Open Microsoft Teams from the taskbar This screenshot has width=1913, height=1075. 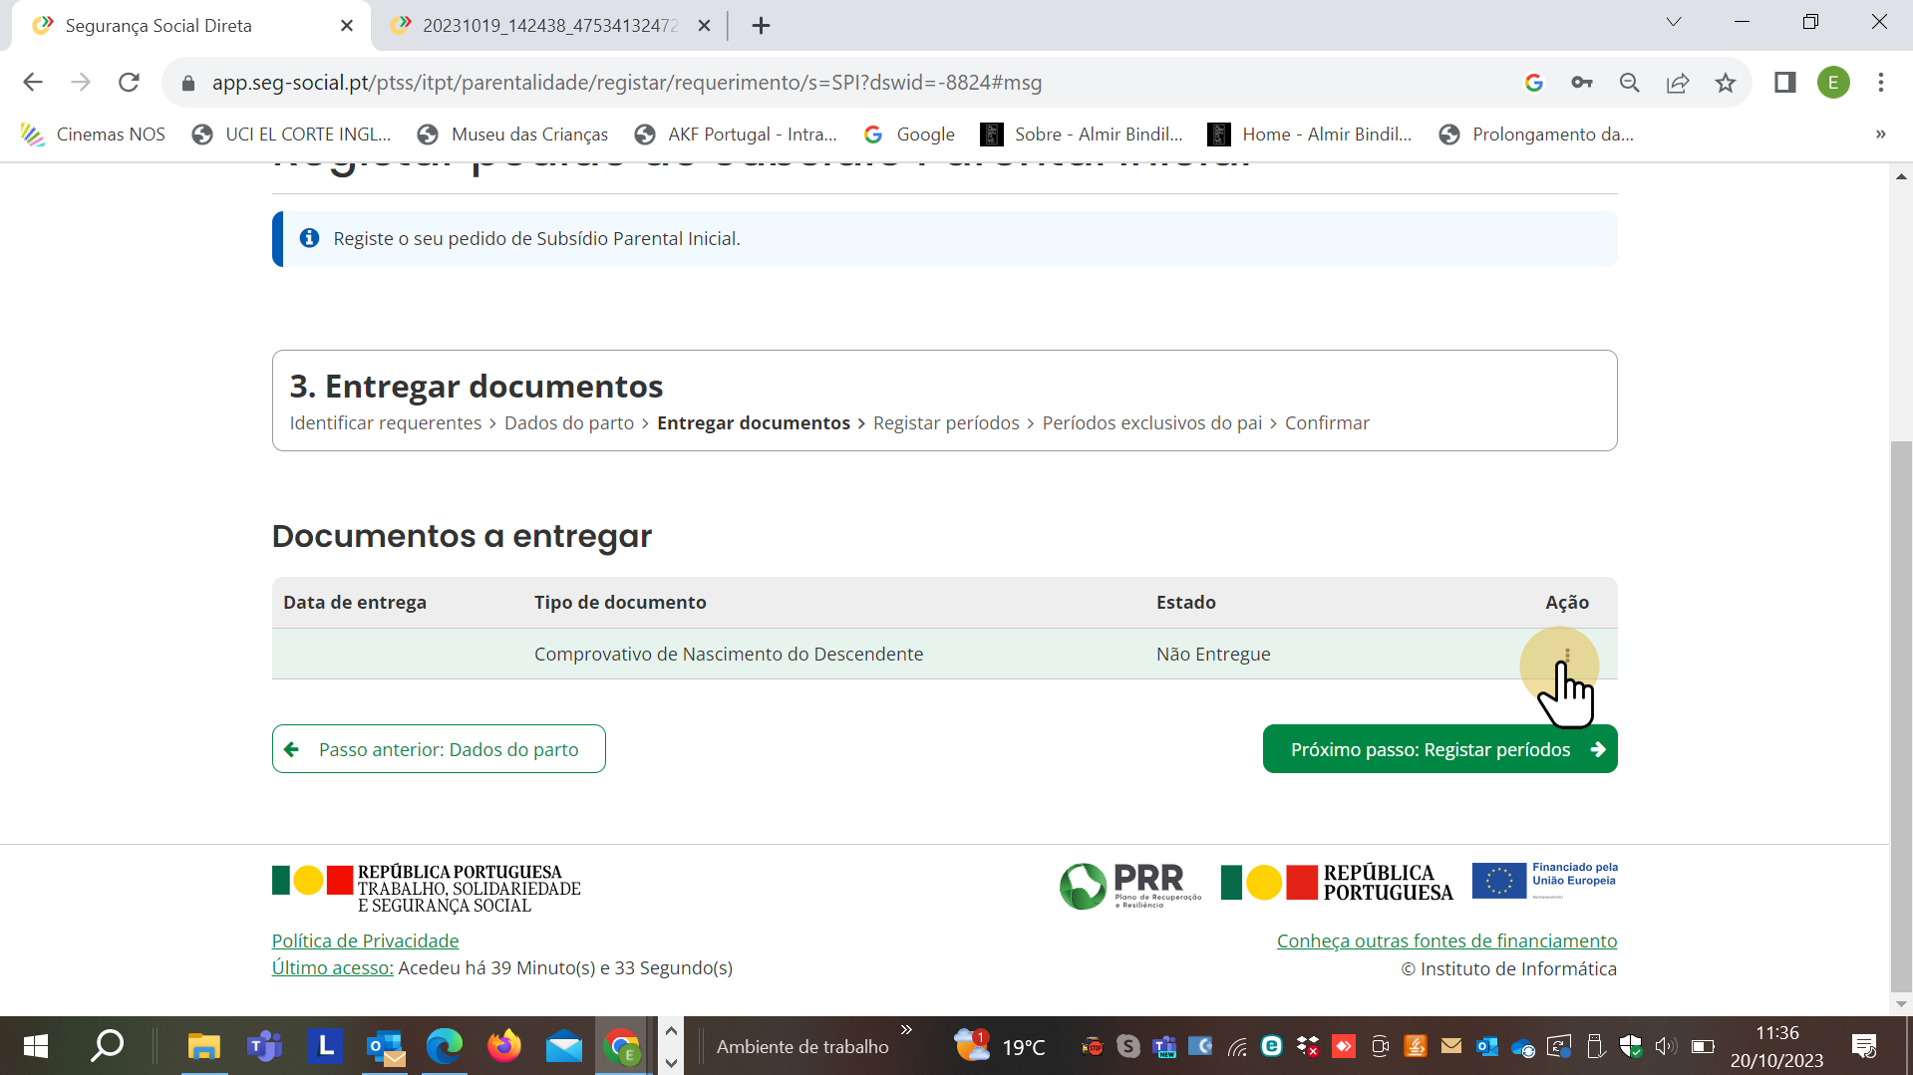pyautogui.click(x=264, y=1045)
